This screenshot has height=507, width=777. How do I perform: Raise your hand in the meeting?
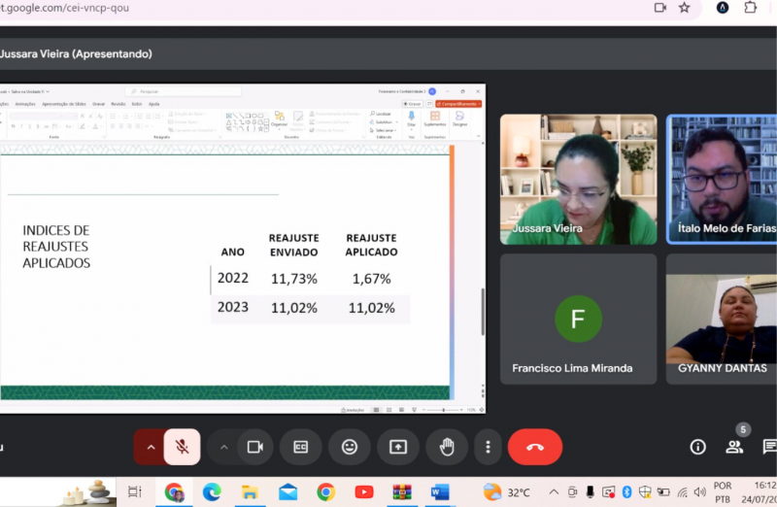(447, 447)
